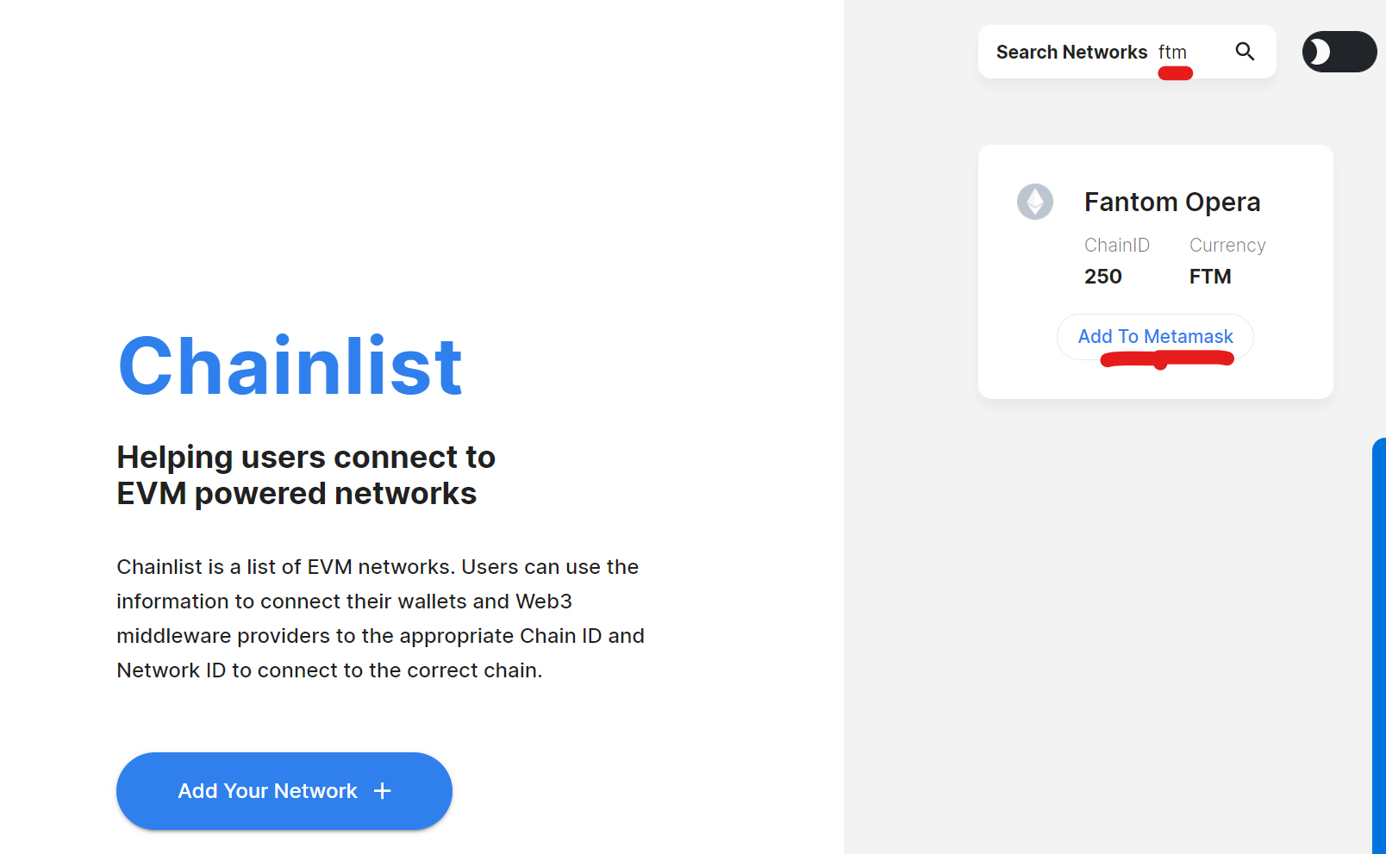Viewport: 1386px width, 854px height.
Task: Click the 'EVM powered networks' heading line
Action: (297, 494)
